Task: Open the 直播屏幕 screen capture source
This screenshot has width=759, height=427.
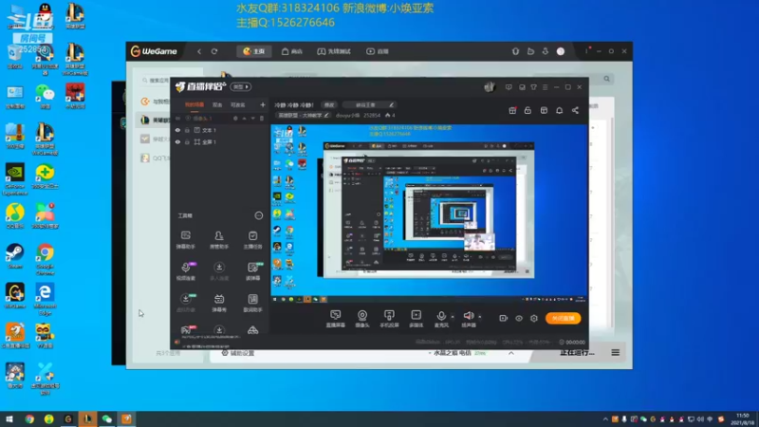Action: click(x=335, y=319)
